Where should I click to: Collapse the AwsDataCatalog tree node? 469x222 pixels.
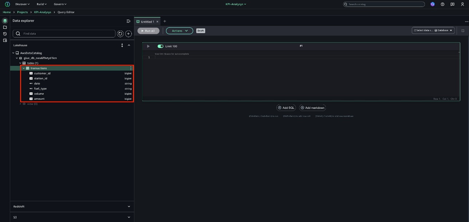(x=13, y=53)
